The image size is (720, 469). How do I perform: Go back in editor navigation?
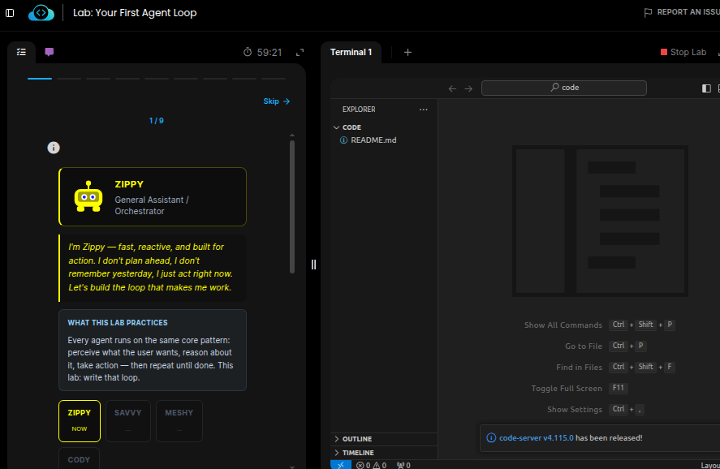coord(452,88)
